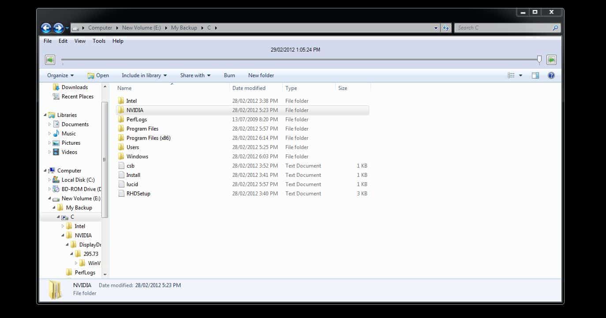Toggle the preview pane button
Viewport: 606px width, 318px height.
535,75
